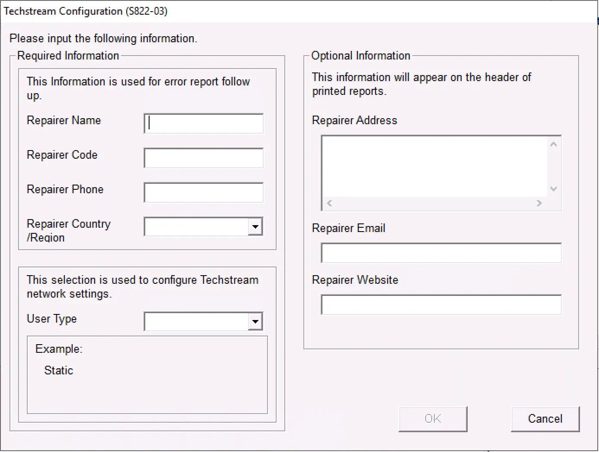Click the 'Static' example text
The image size is (599, 452).
(x=58, y=370)
